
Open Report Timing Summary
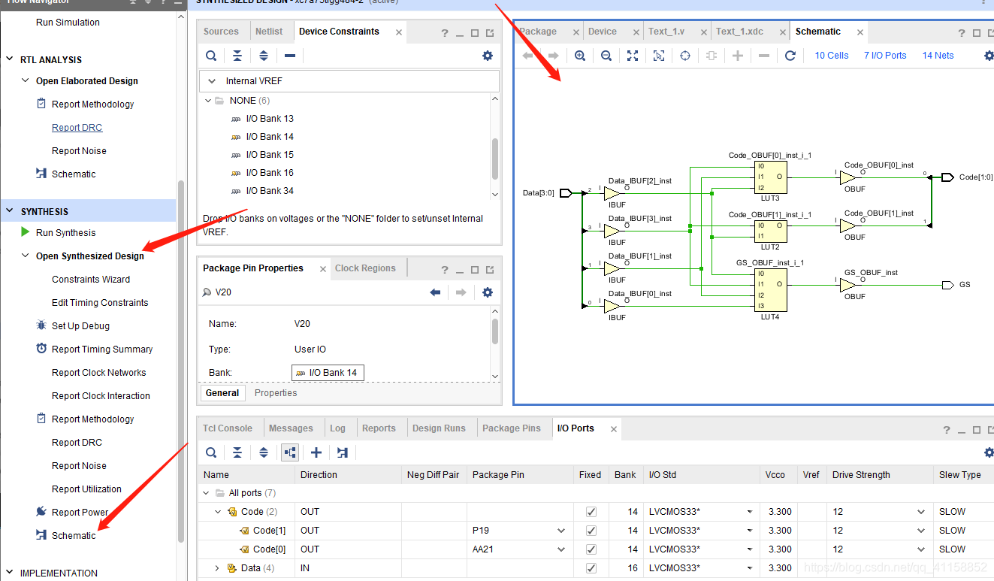(x=102, y=350)
